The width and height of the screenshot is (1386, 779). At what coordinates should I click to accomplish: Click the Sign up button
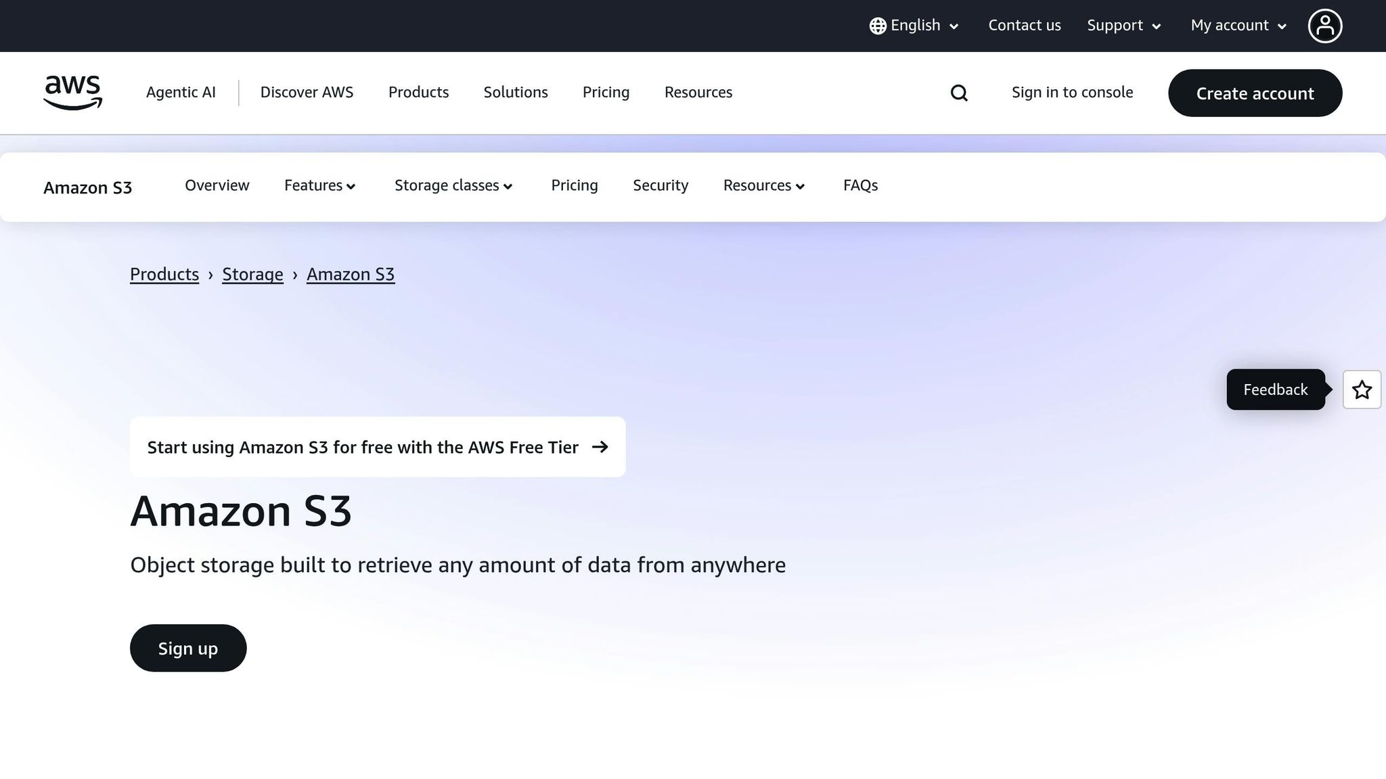point(188,648)
